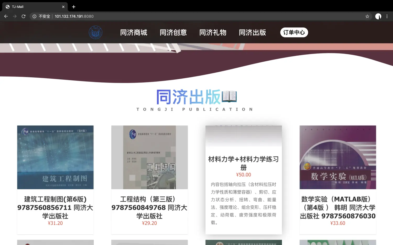
Task: Bookmark this page with the star icon
Action: click(367, 16)
